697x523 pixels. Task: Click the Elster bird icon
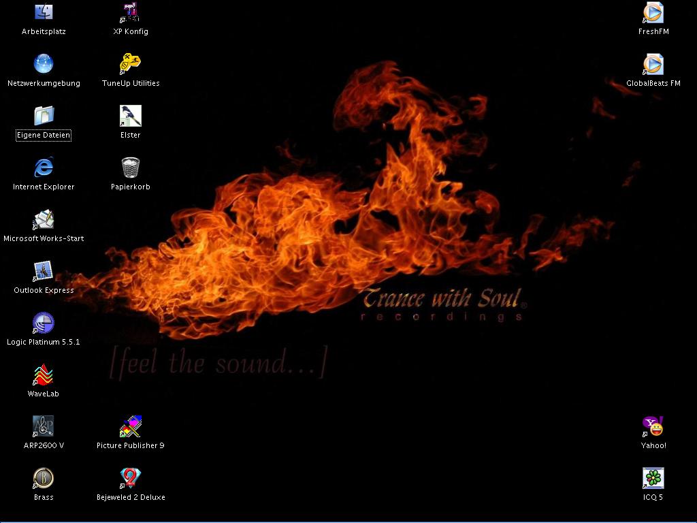click(131, 116)
